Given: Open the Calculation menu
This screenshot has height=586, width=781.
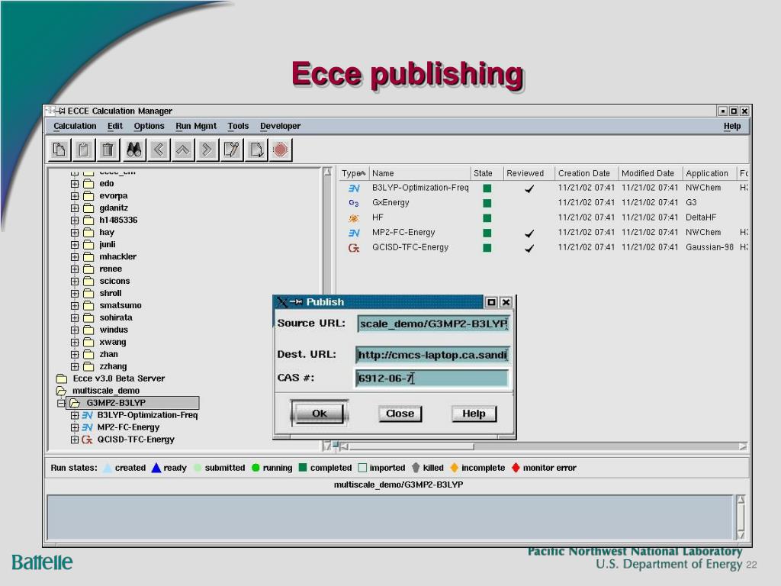Looking at the screenshot, I should coord(75,126).
